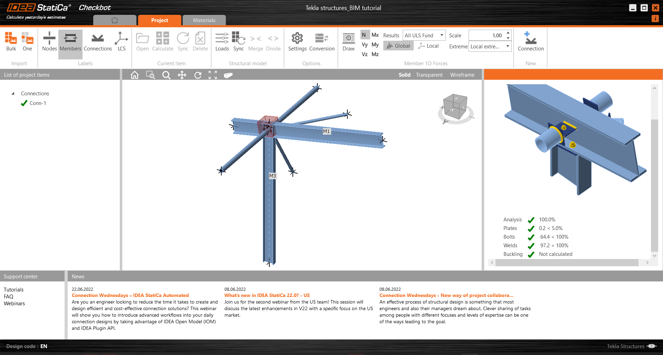Select the Bulk import icon
Viewport: 663px width, 355px height.
click(11, 41)
